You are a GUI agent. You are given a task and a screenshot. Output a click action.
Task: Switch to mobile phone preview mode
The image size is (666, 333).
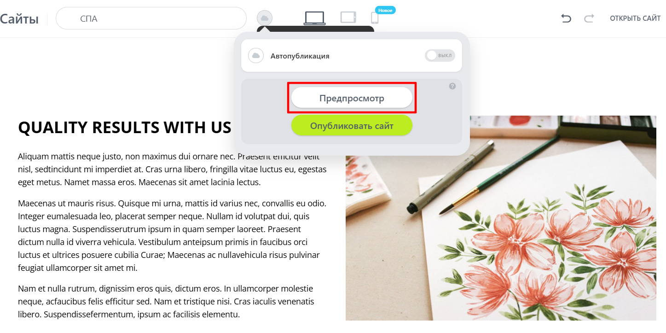pyautogui.click(x=375, y=18)
